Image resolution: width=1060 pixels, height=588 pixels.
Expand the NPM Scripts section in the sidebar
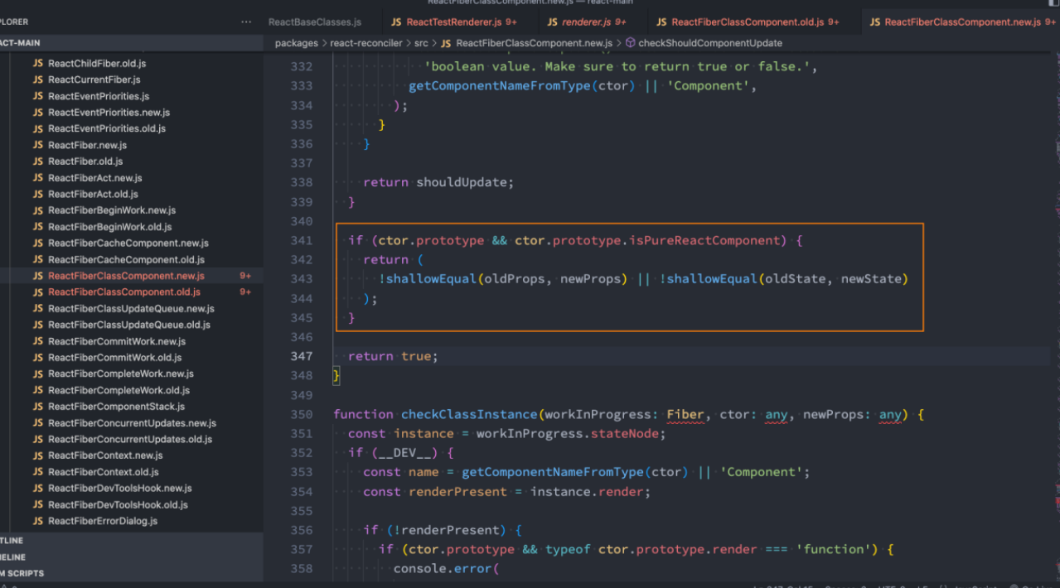pyautogui.click(x=132, y=573)
